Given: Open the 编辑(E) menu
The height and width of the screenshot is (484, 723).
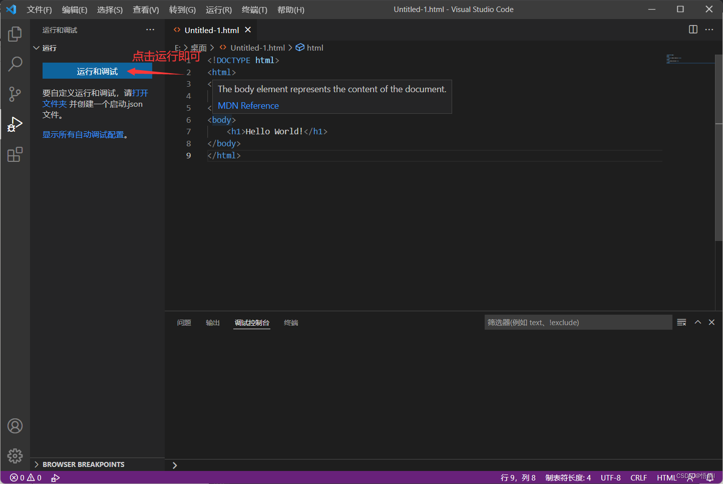Looking at the screenshot, I should click(x=75, y=10).
